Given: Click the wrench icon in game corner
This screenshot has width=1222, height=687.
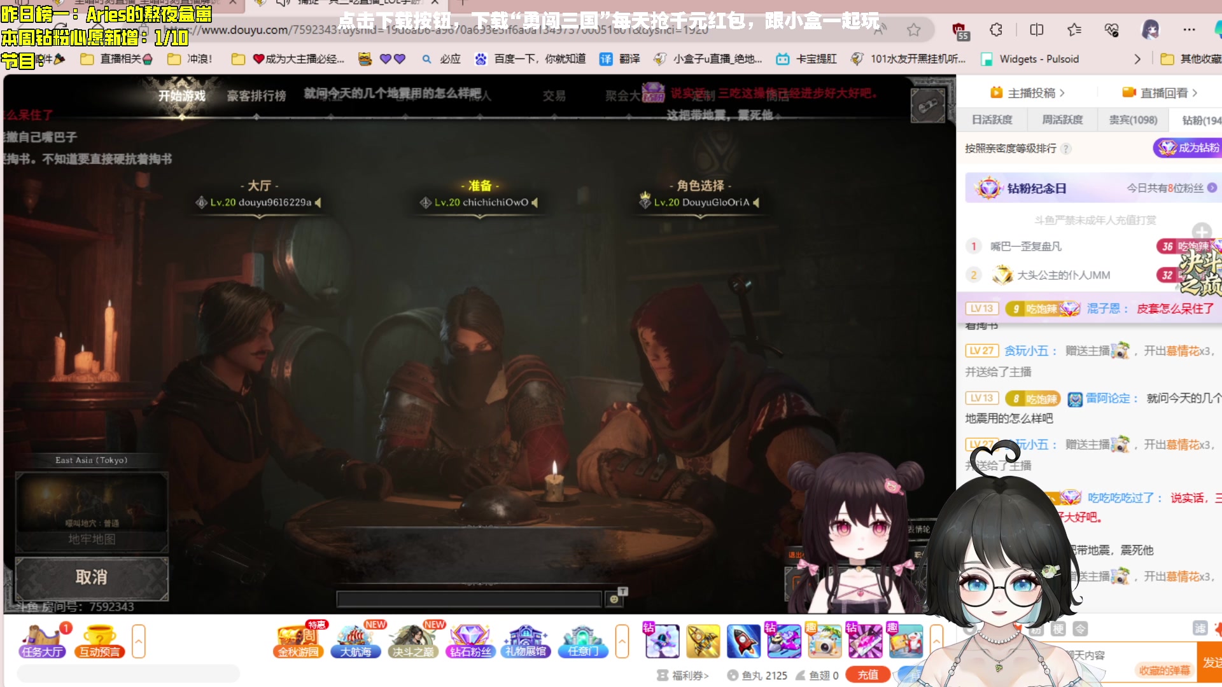Looking at the screenshot, I should pyautogui.click(x=928, y=106).
